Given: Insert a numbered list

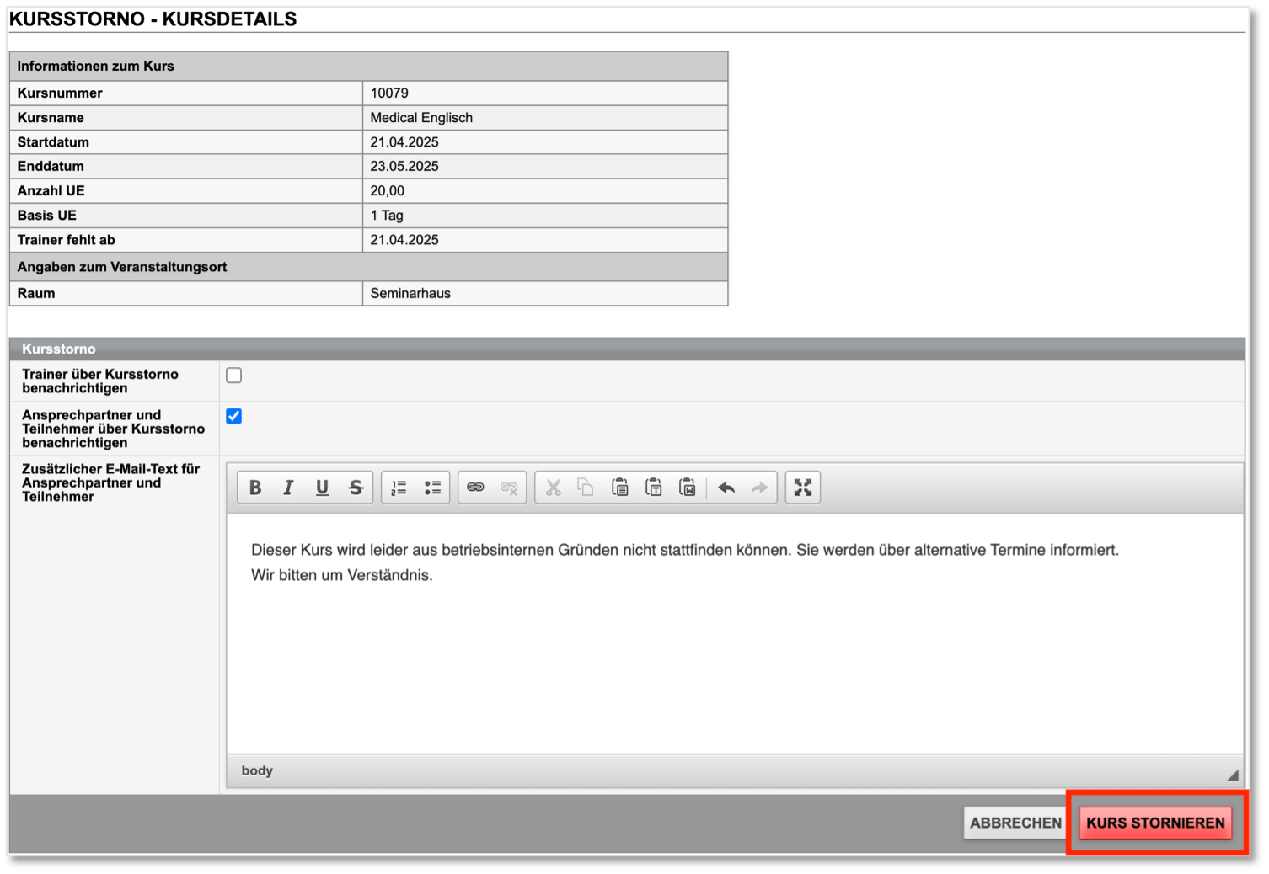Looking at the screenshot, I should click(399, 488).
